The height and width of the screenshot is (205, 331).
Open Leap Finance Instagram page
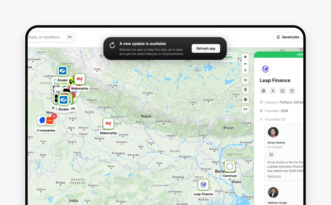coord(292,91)
